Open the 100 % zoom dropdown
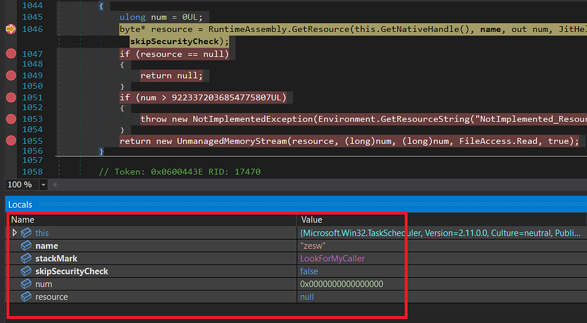Image resolution: width=587 pixels, height=323 pixels. 44,185
